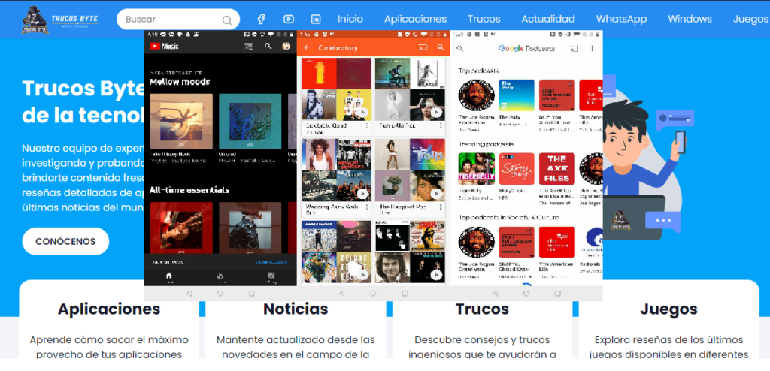Submit search with the magnifier icon
Image resolution: width=770 pixels, height=371 pixels.
pos(227,20)
